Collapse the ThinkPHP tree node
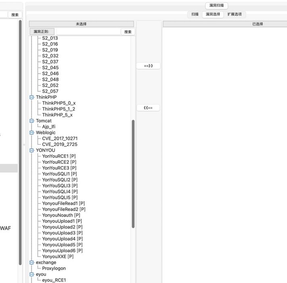This screenshot has height=283, width=287. tap(32, 97)
